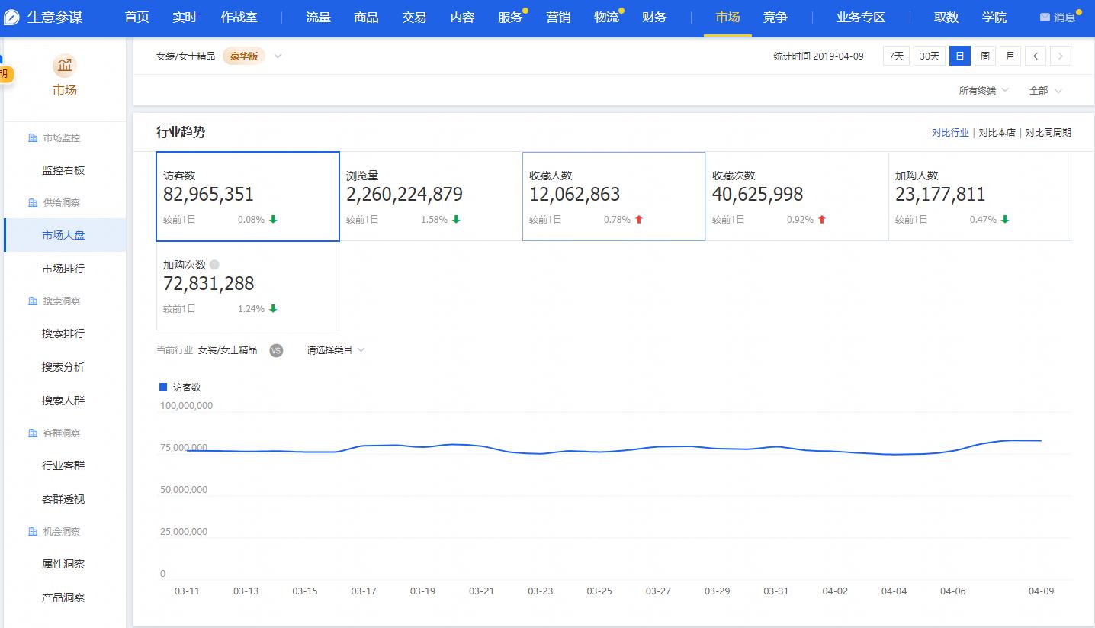Select the 收藏次数 metric card
Viewport: 1095px width, 628px height.
tap(797, 196)
